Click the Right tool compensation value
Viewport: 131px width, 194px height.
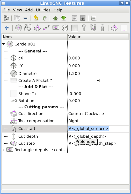74,121
